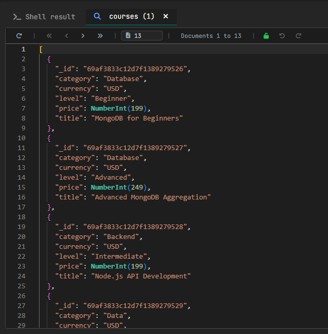The image size is (328, 334).
Task: Jump to the last page of documents
Action: (100, 36)
